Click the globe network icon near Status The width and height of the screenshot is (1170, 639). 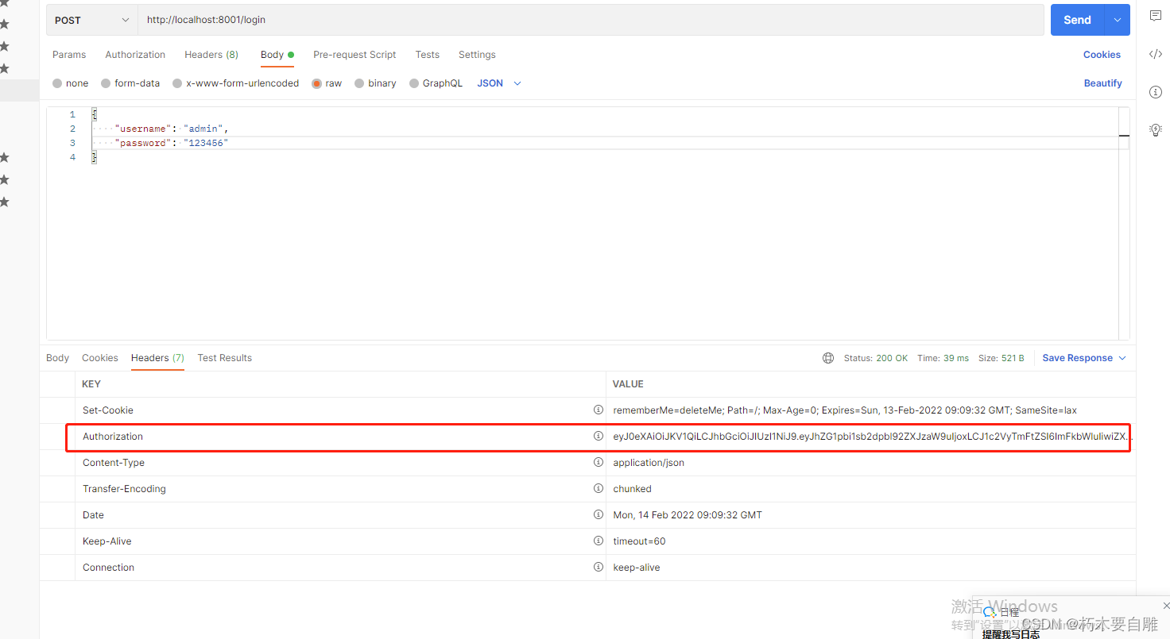coord(828,358)
